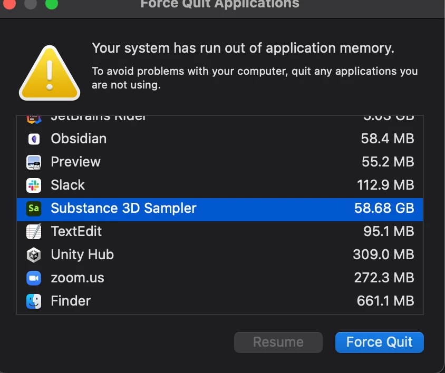Click the TextEdit app icon
445x373 pixels.
tap(34, 232)
